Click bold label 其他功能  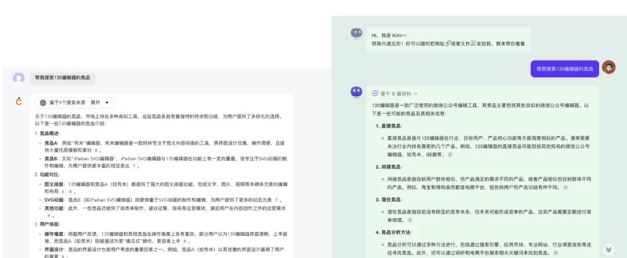[x=54, y=208]
